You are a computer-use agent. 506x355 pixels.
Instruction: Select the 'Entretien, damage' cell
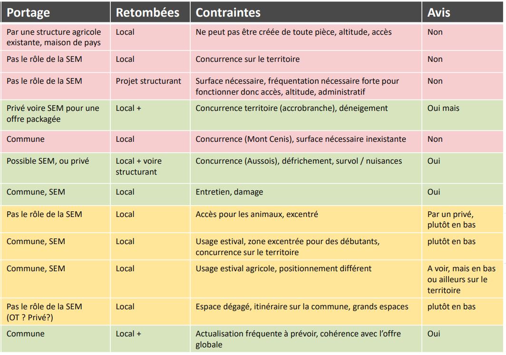(x=306, y=195)
